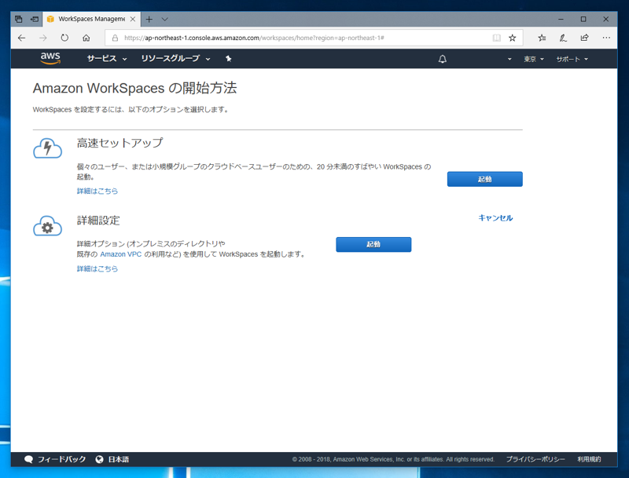Go back using browser back arrow
Screen dimensions: 629x478
tap(22, 38)
